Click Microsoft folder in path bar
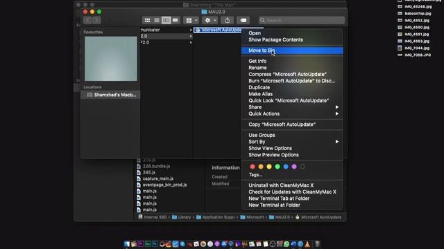Image resolution: width=444 pixels, height=249 pixels. [252, 217]
